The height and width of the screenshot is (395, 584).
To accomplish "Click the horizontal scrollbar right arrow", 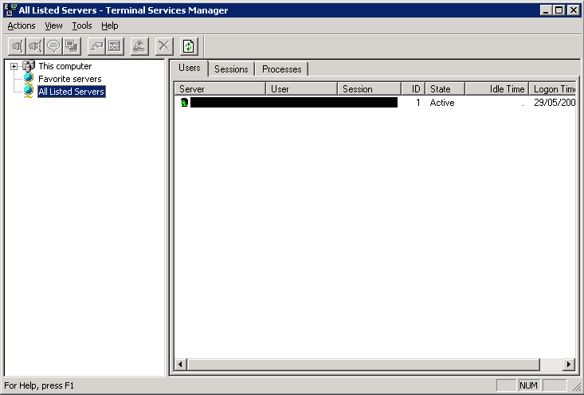I will [568, 364].
